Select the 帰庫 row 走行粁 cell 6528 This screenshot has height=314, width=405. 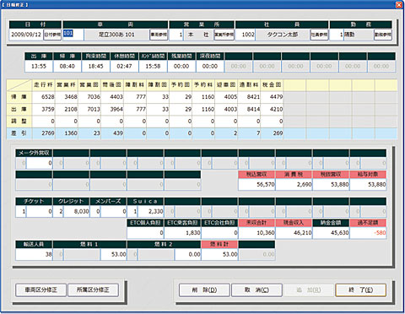44,97
